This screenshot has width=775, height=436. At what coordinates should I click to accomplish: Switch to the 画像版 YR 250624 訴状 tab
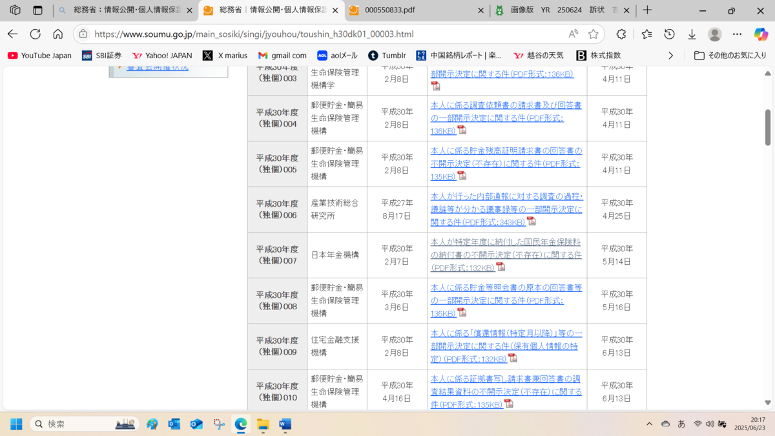[x=563, y=10]
